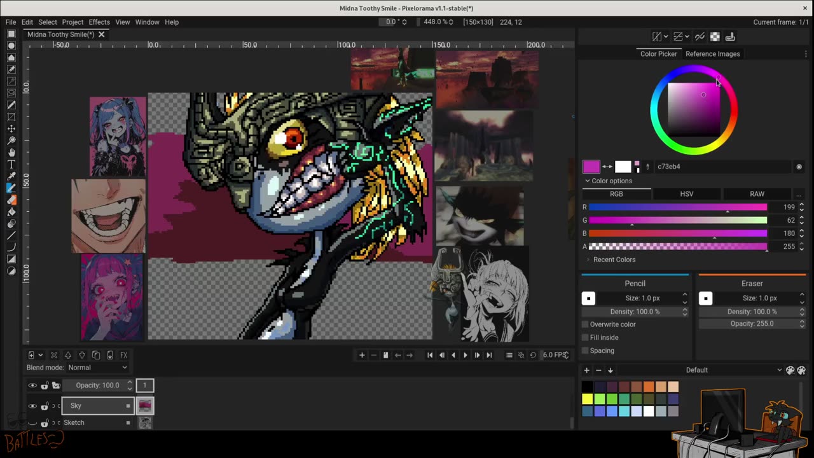Clone the current frame

(385, 355)
